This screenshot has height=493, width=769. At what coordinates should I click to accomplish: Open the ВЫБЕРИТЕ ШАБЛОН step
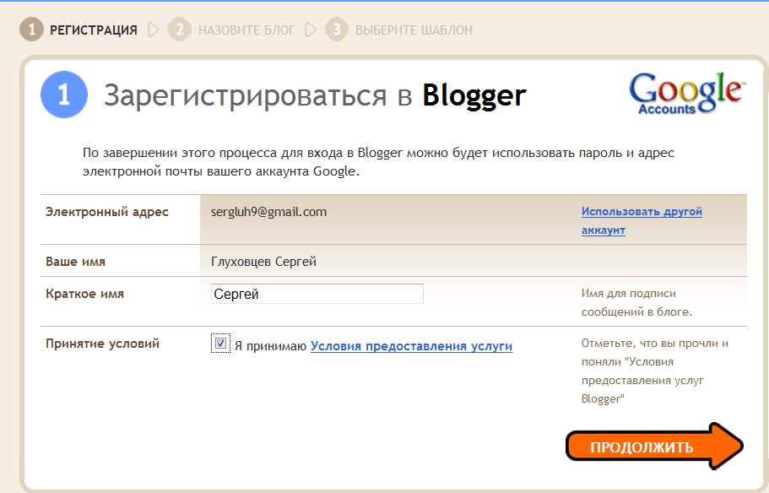tap(414, 30)
